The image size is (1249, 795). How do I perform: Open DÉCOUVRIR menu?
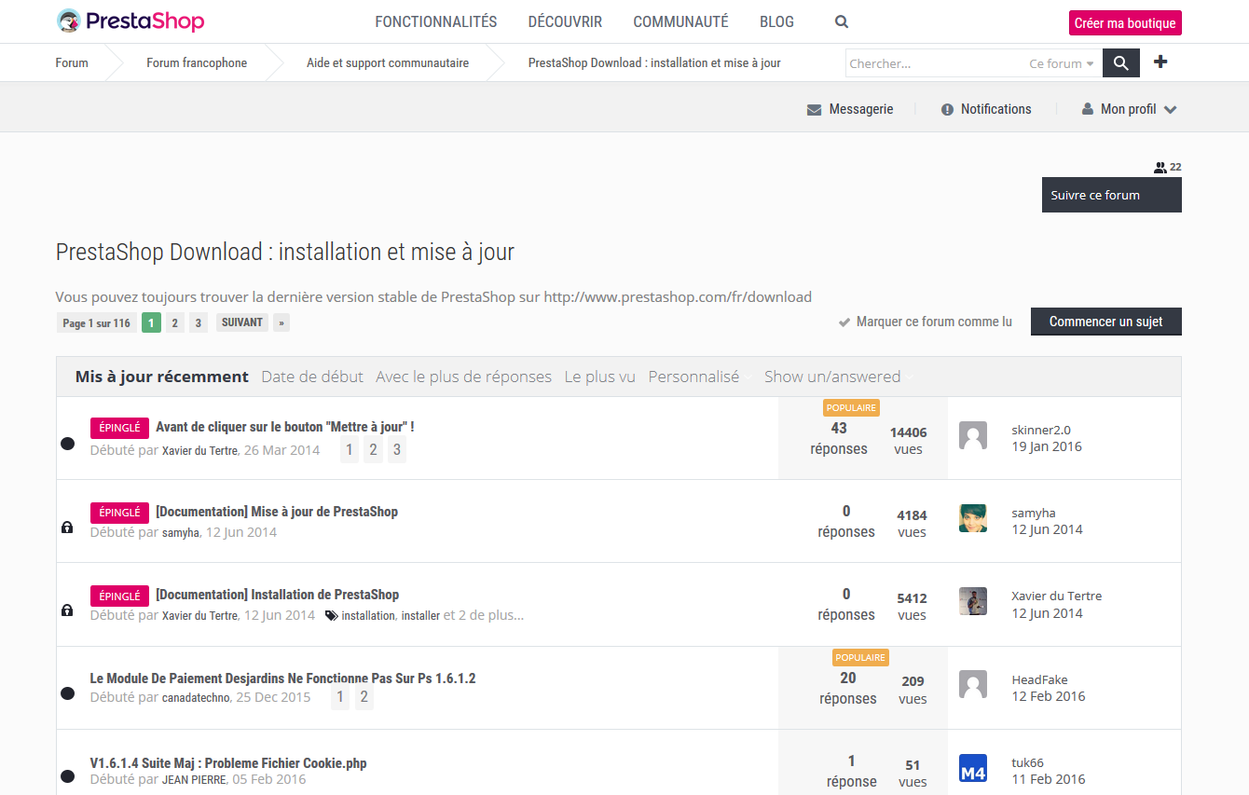click(565, 21)
